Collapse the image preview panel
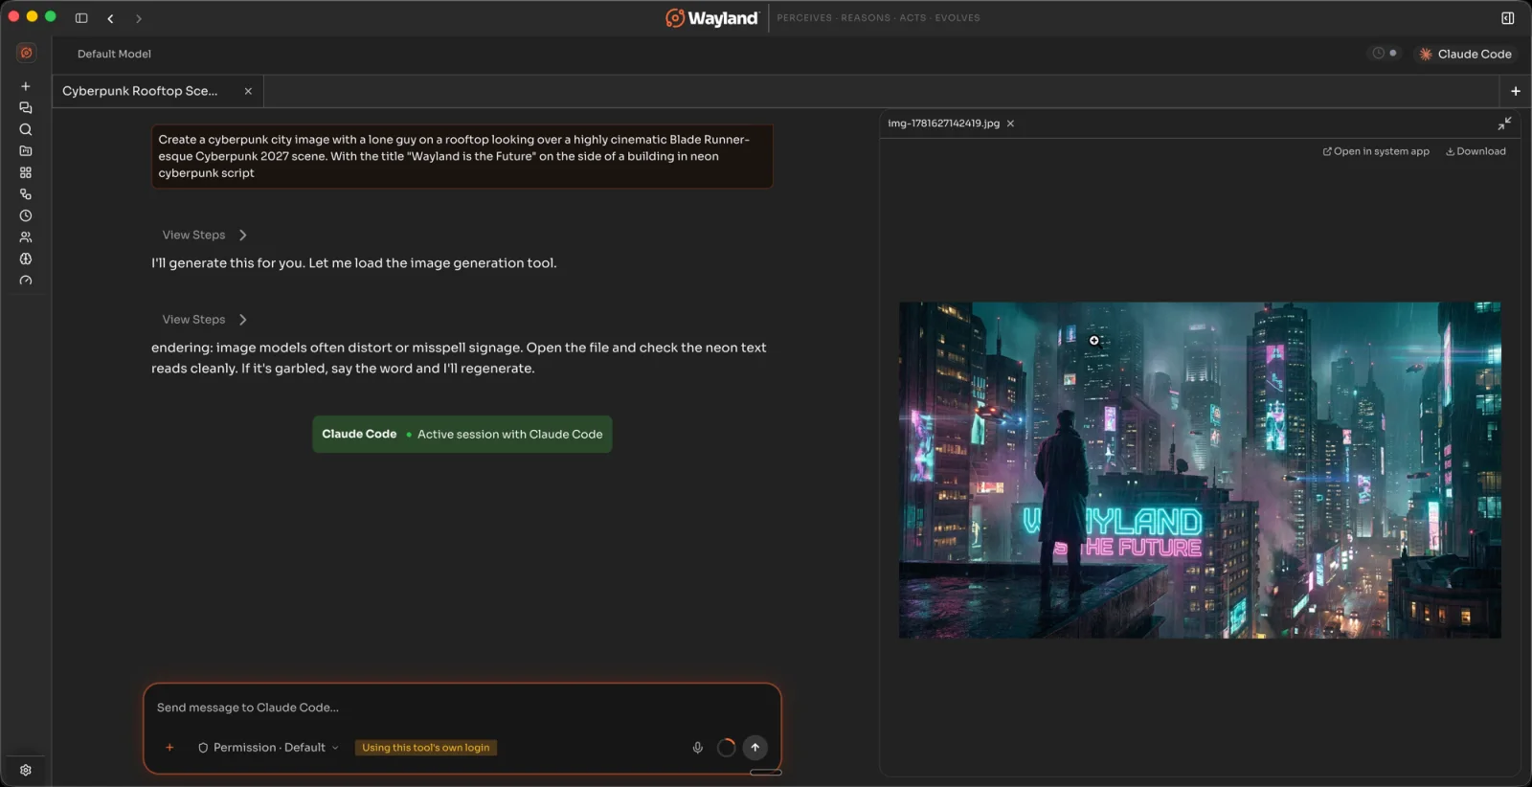 pos(1504,124)
